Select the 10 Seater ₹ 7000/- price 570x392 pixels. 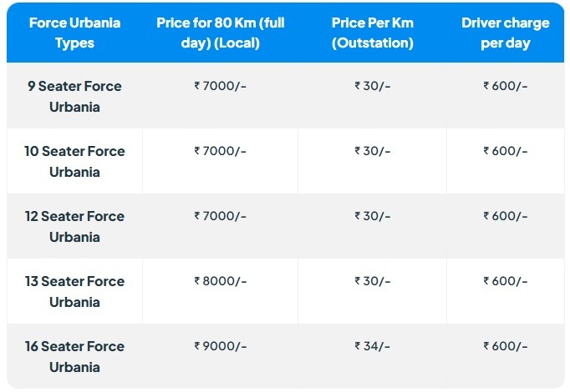(221, 151)
